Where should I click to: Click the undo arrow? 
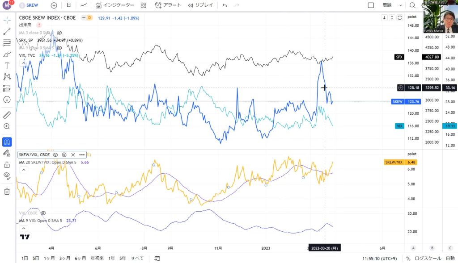(225, 5)
